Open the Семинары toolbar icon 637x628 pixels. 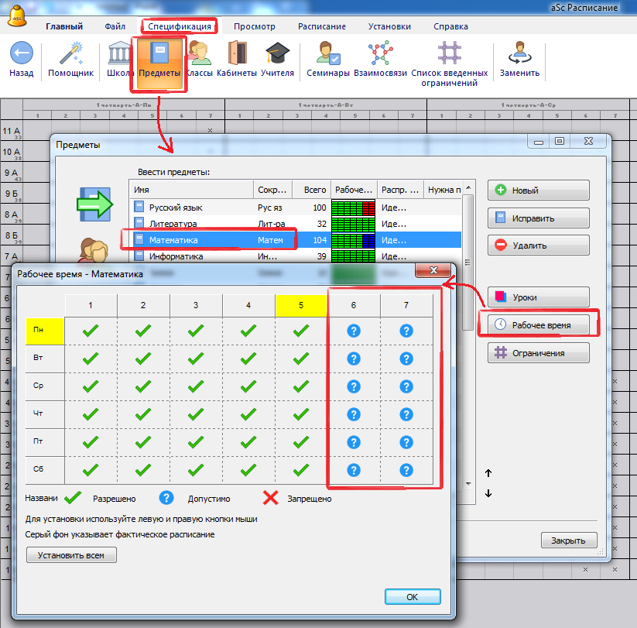(328, 55)
